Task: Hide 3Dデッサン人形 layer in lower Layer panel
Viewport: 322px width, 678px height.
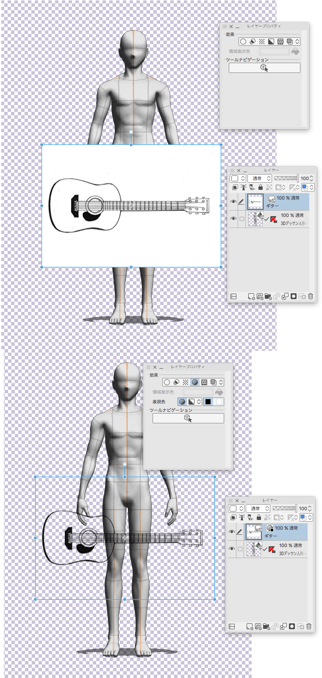Action: click(231, 549)
